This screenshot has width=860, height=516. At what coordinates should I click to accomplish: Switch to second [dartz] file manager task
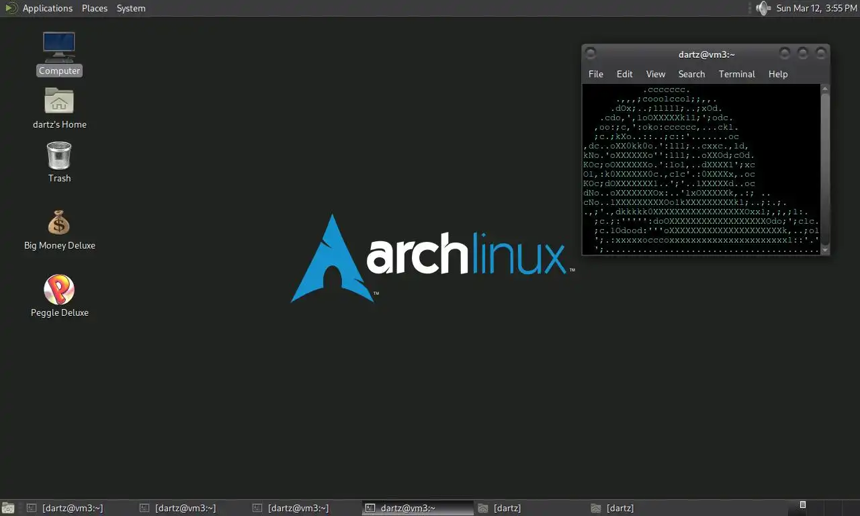[644, 508]
